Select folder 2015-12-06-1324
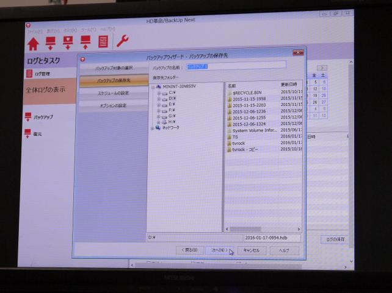 (249, 124)
